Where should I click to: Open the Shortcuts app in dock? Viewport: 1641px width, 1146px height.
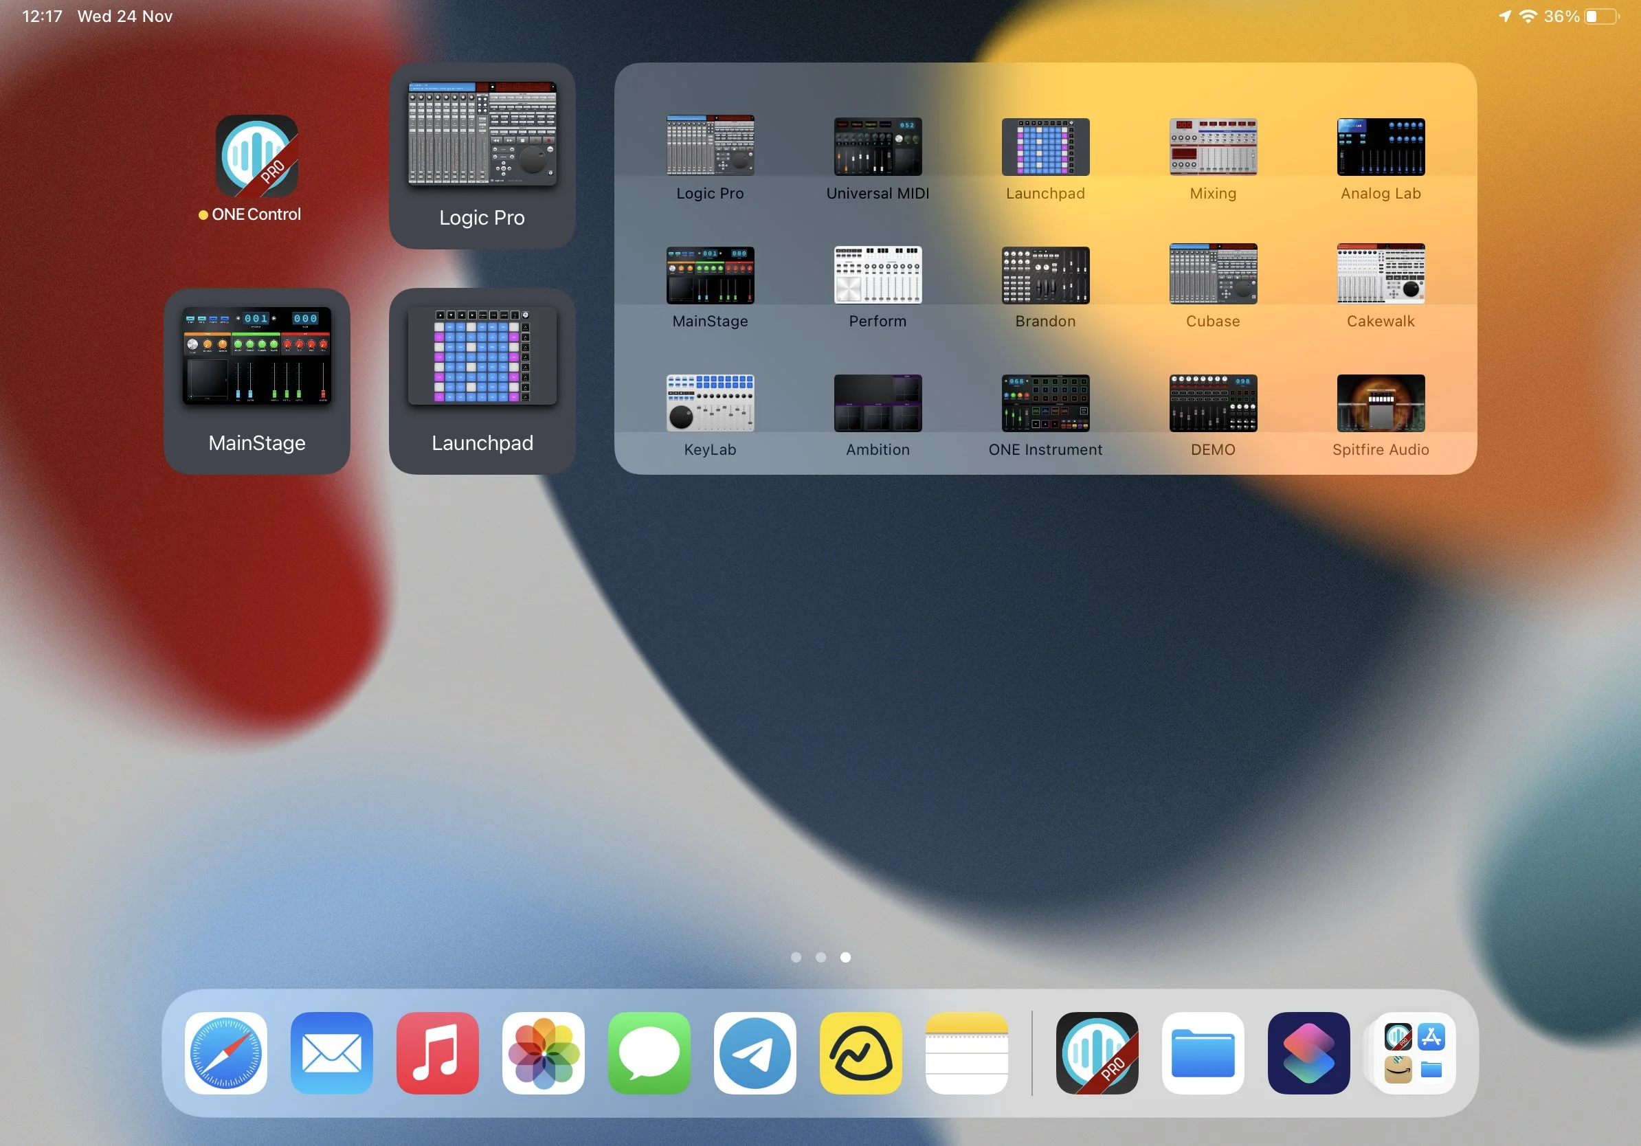(x=1308, y=1053)
